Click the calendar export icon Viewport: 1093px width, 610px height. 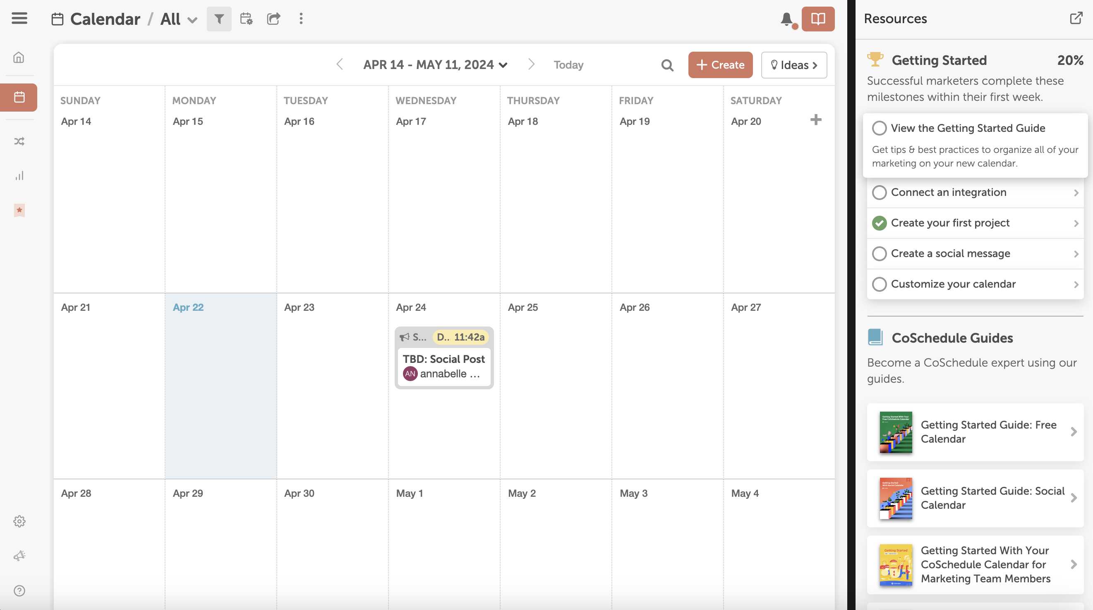pos(274,19)
